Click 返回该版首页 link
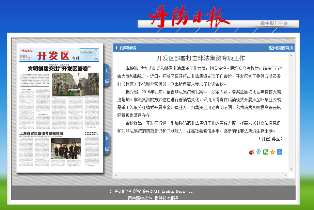This screenshot has height=210, width=314. (281, 48)
